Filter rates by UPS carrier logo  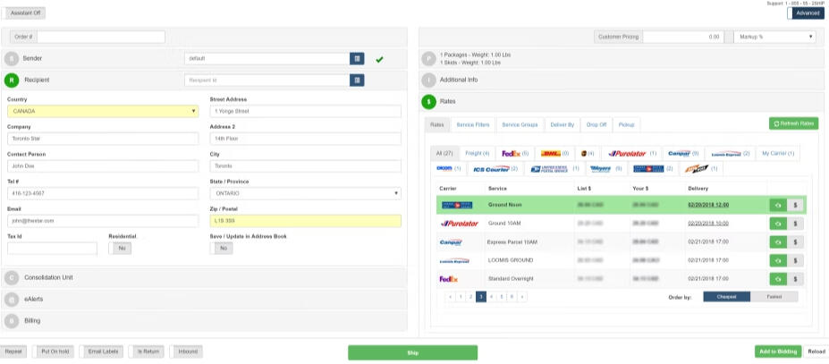tap(586, 153)
